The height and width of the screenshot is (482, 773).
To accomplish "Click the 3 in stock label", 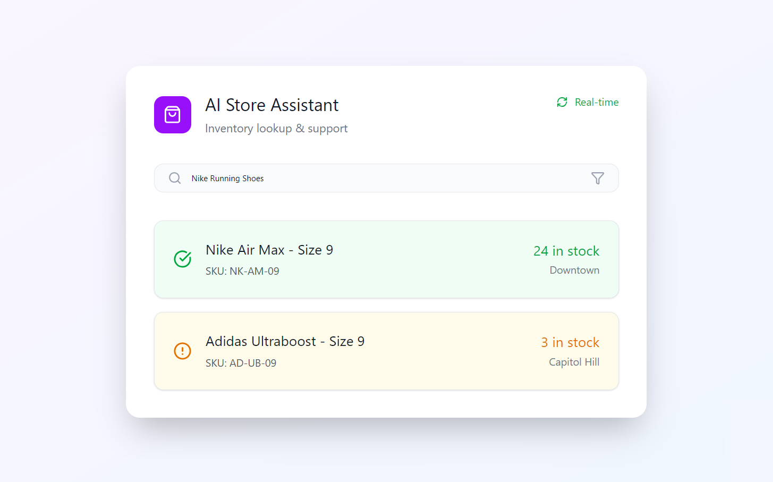I will tap(570, 342).
